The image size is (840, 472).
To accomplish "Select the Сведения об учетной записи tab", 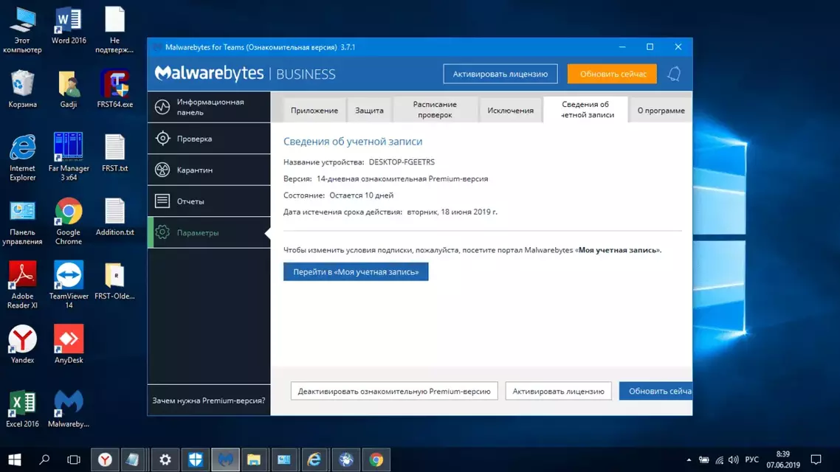I will pyautogui.click(x=585, y=110).
